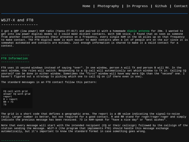Click the paragraph starting "FT8 uses 15 second windows"
The image size is (189, 142).
tap(94, 72)
